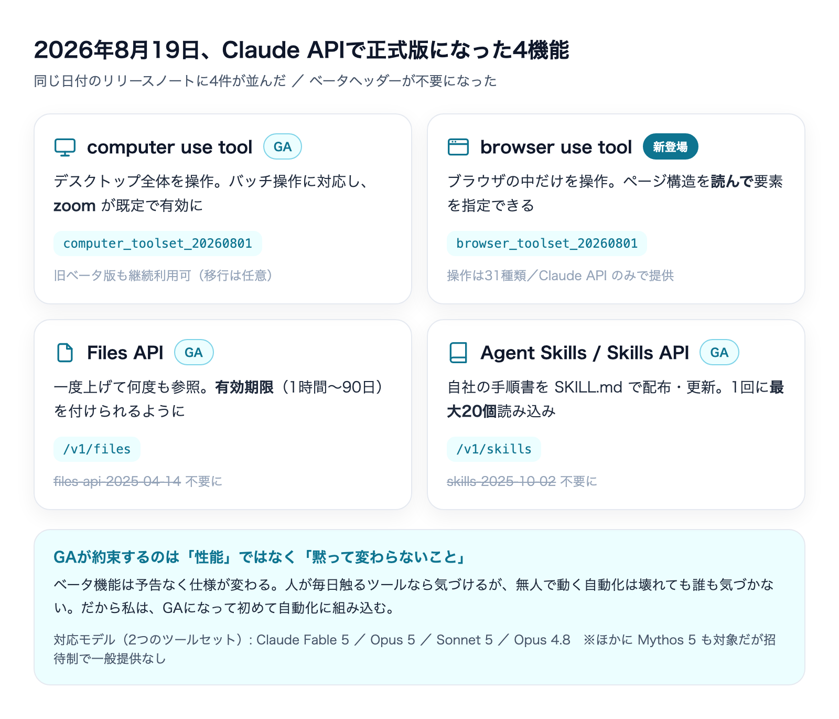Click the struck-through skills-2025-10-02 note
839x719 pixels.
click(x=501, y=481)
